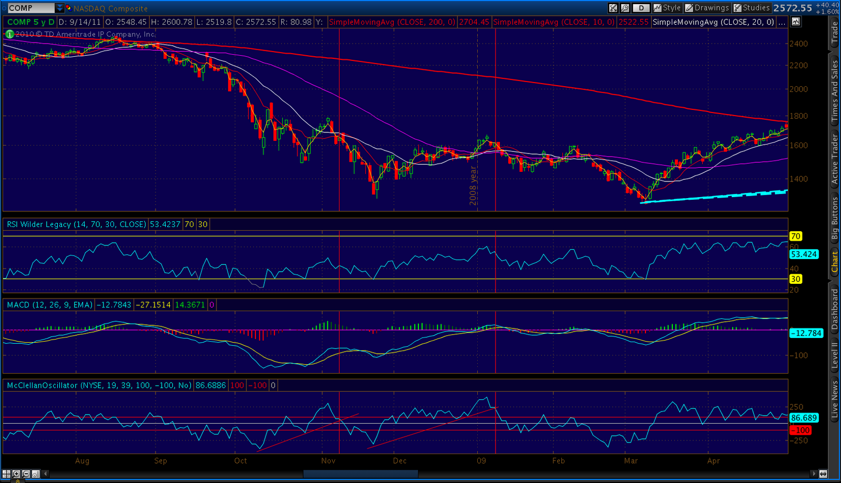Screen dimensions: 841x483
Task: Switch to the Times And Sales tab
Action: click(x=834, y=91)
